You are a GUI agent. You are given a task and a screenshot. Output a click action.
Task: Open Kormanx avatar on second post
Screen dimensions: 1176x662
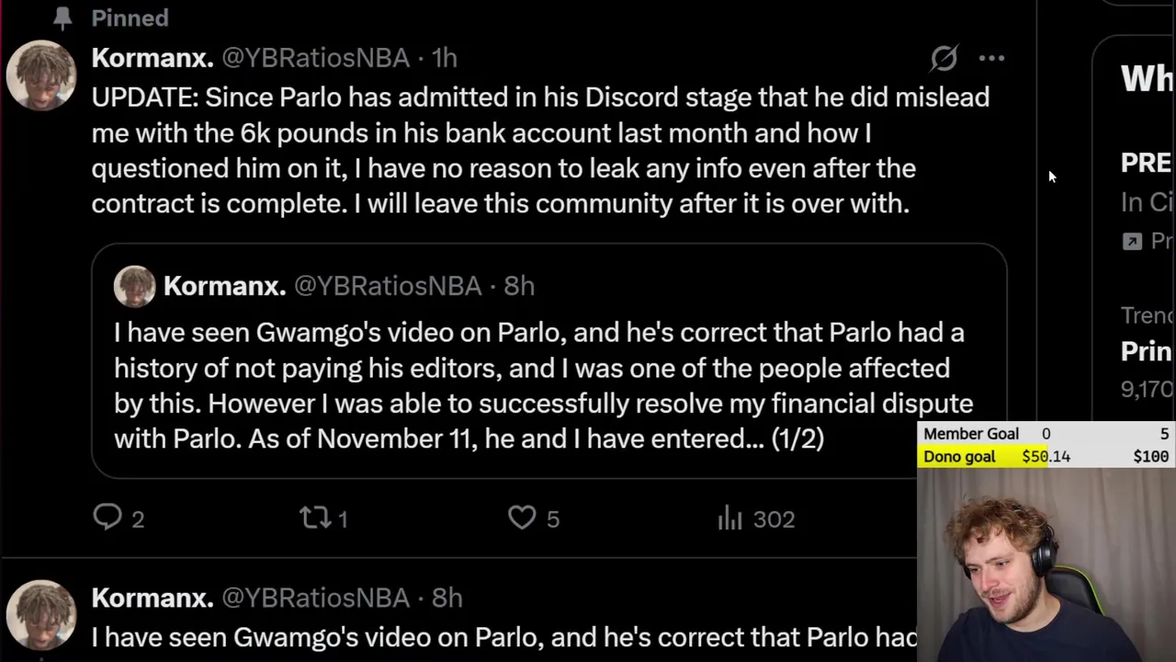[41, 614]
